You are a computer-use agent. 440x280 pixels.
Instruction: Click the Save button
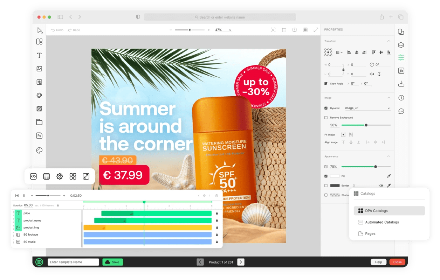112,262
